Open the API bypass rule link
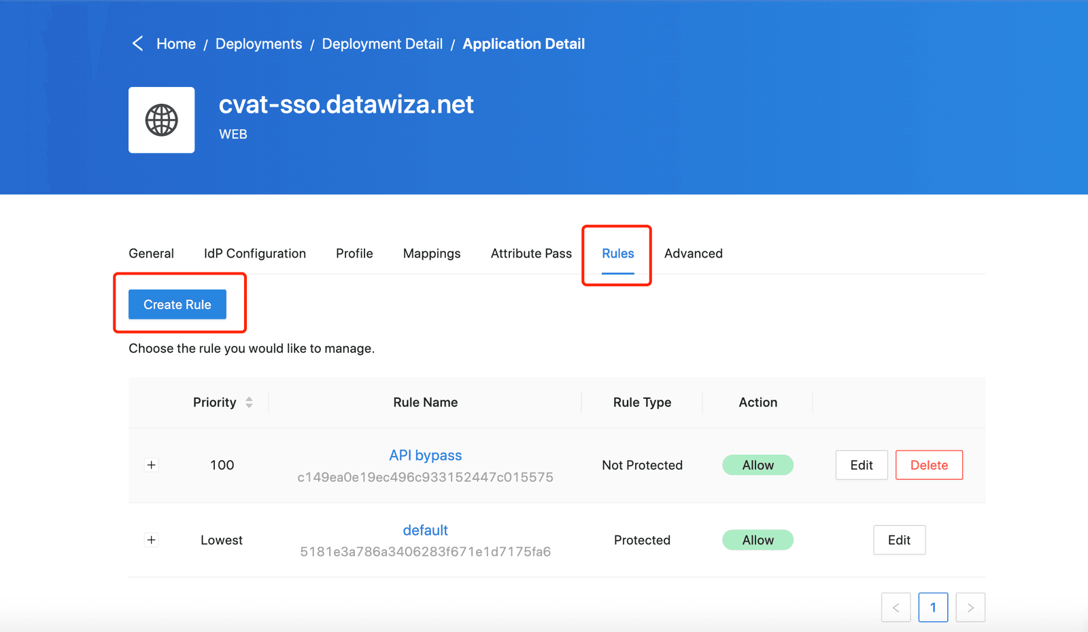The width and height of the screenshot is (1088, 632). pos(426,455)
